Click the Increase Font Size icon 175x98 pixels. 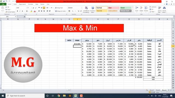click(33, 8)
